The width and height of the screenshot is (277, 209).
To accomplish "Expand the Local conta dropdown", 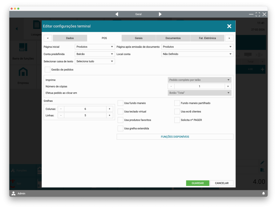I will coord(197,54).
